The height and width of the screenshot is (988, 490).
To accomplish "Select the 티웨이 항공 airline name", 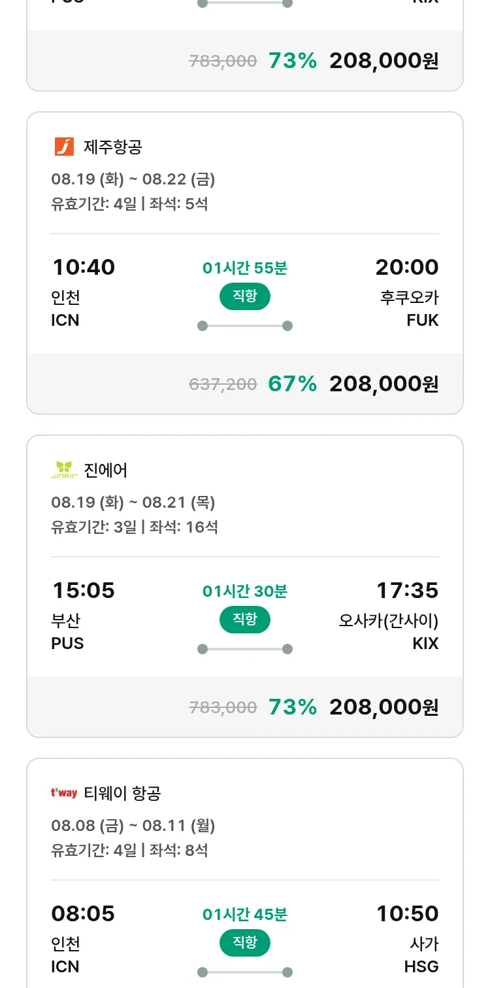I will point(122,794).
